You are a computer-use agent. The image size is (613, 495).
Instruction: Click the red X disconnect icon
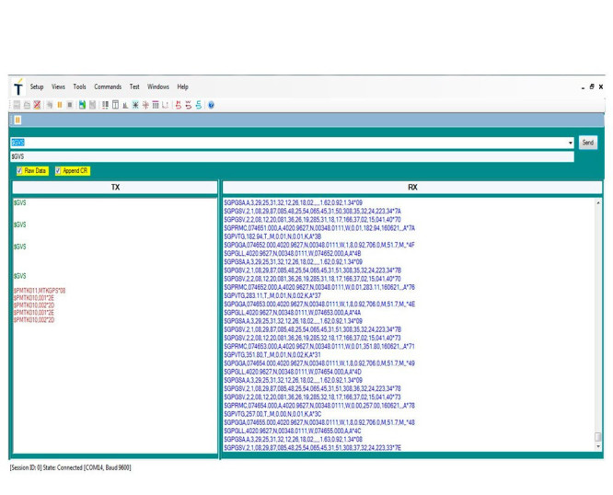[x=37, y=105]
